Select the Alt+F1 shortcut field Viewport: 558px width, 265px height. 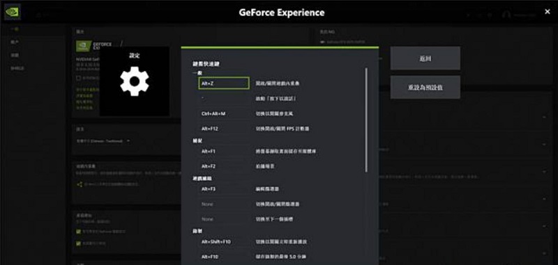coord(224,151)
